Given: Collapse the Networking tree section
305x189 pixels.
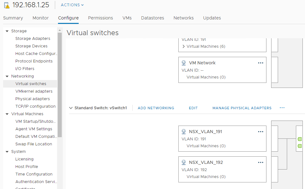Looking at the screenshot, I should 7,76.
